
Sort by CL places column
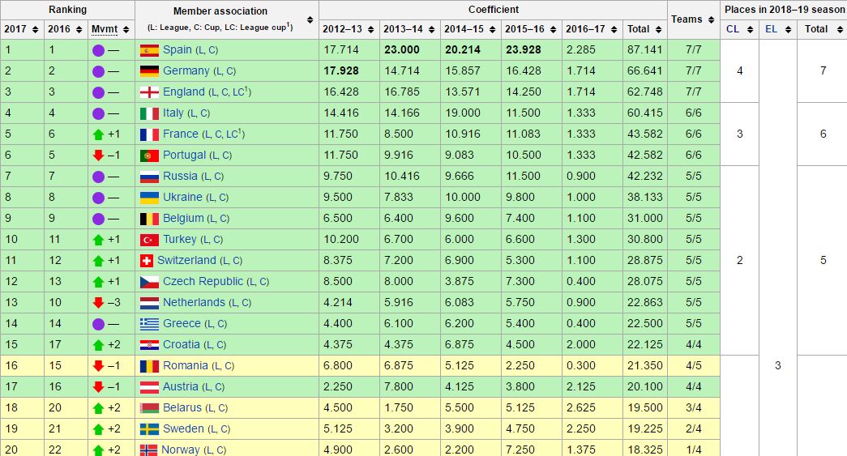(751, 30)
